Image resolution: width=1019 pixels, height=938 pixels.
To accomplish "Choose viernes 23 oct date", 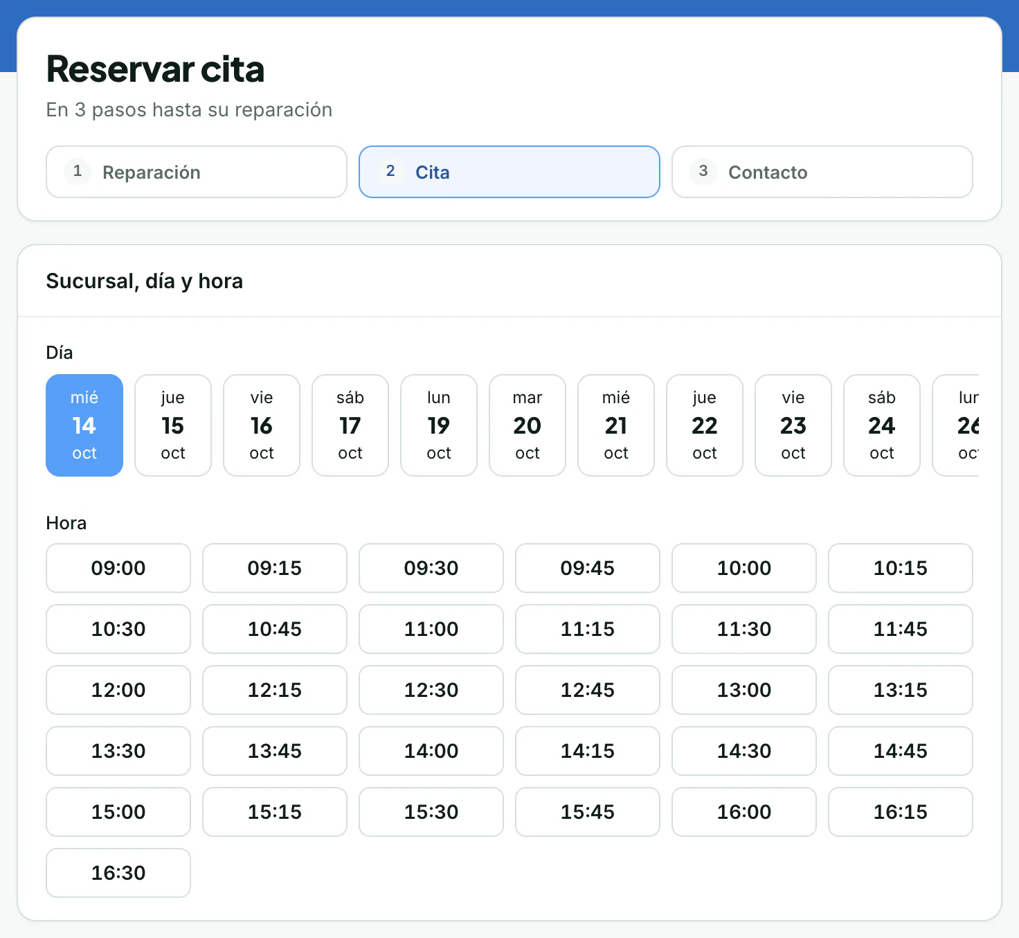I will (793, 425).
